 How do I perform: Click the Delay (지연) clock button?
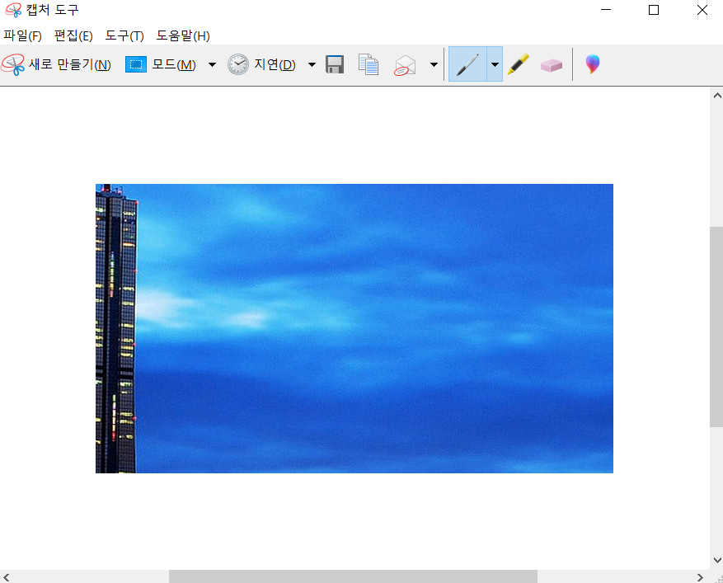(x=261, y=64)
